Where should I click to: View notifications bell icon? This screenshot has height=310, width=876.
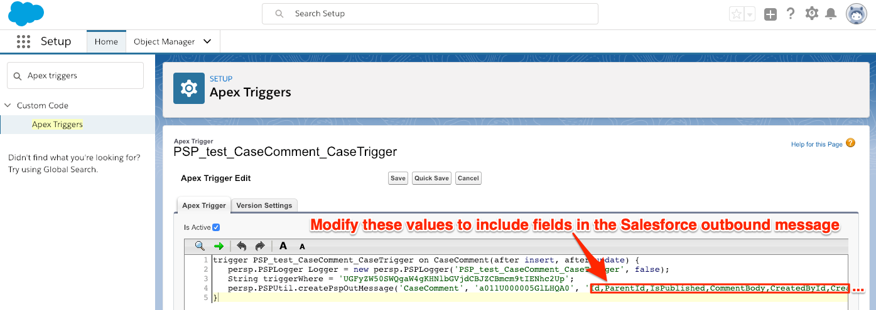point(831,14)
